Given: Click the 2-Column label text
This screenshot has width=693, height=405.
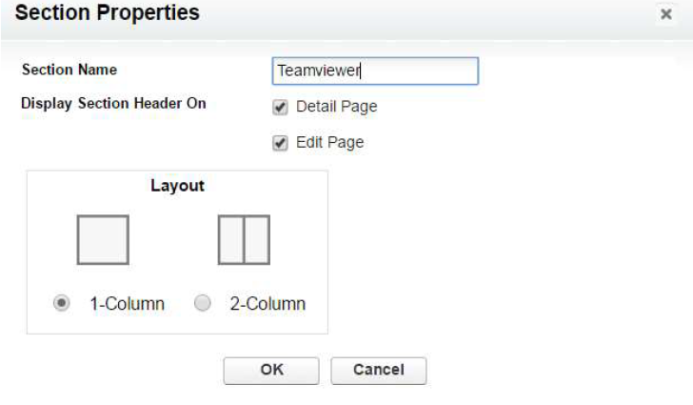Looking at the screenshot, I should point(267,304).
